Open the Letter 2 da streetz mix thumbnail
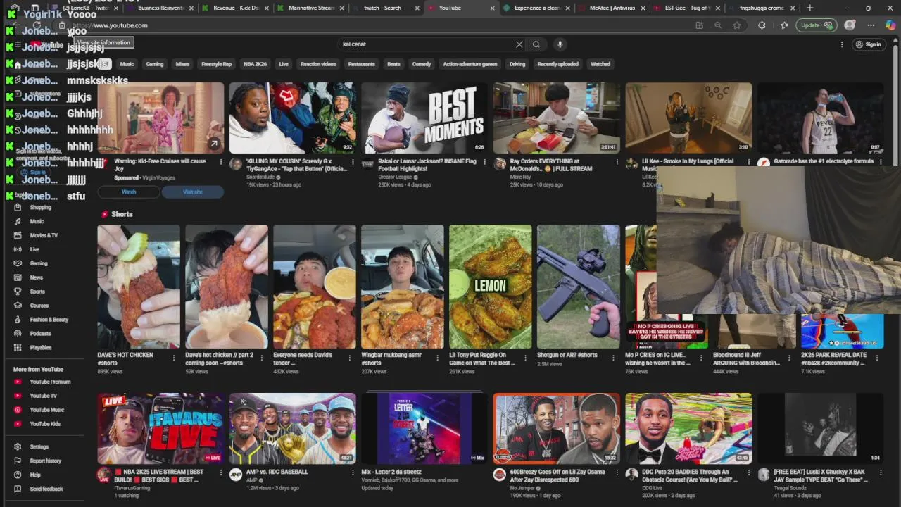 (424, 428)
